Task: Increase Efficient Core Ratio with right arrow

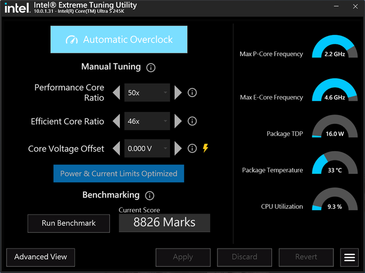Action: pos(178,121)
